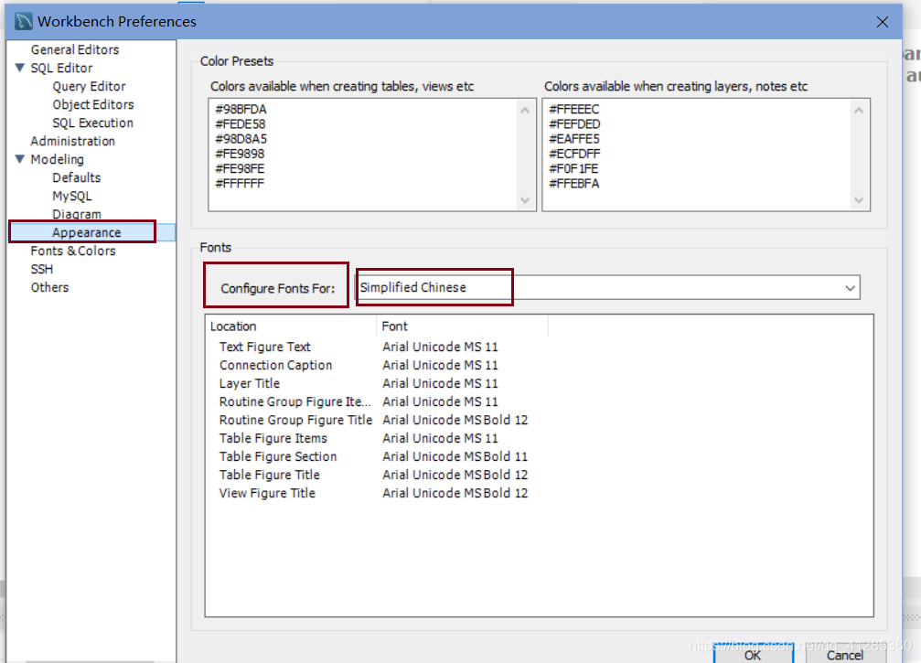Open the Modeling MySQL page

coord(71,196)
